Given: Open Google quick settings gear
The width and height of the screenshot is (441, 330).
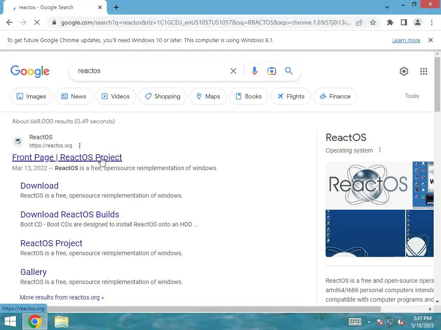Looking at the screenshot, I should (x=404, y=71).
